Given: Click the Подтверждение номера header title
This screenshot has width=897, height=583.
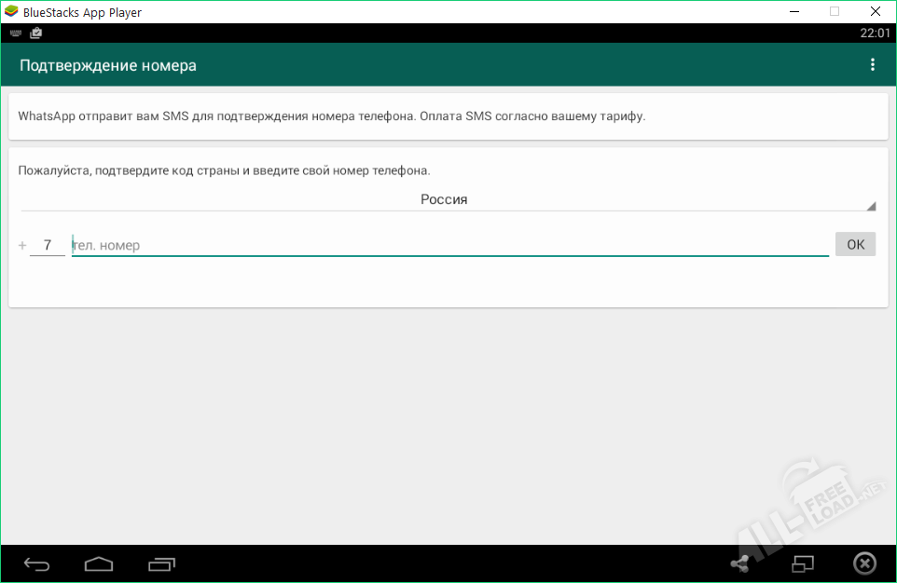Looking at the screenshot, I should 108,65.
